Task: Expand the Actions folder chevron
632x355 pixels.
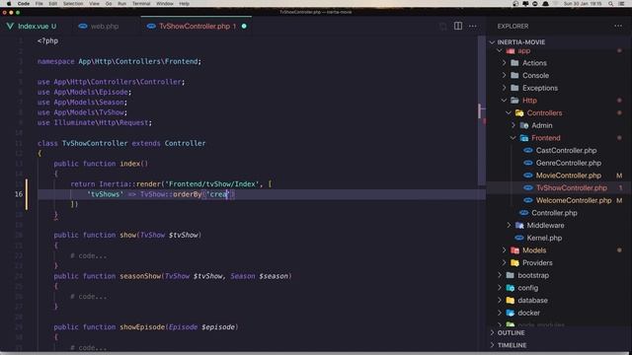Action: (x=504, y=63)
